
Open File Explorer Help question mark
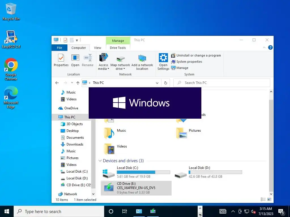click(x=270, y=47)
